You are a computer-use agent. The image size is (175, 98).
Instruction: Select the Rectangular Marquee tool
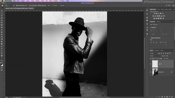(x=2, y=13)
